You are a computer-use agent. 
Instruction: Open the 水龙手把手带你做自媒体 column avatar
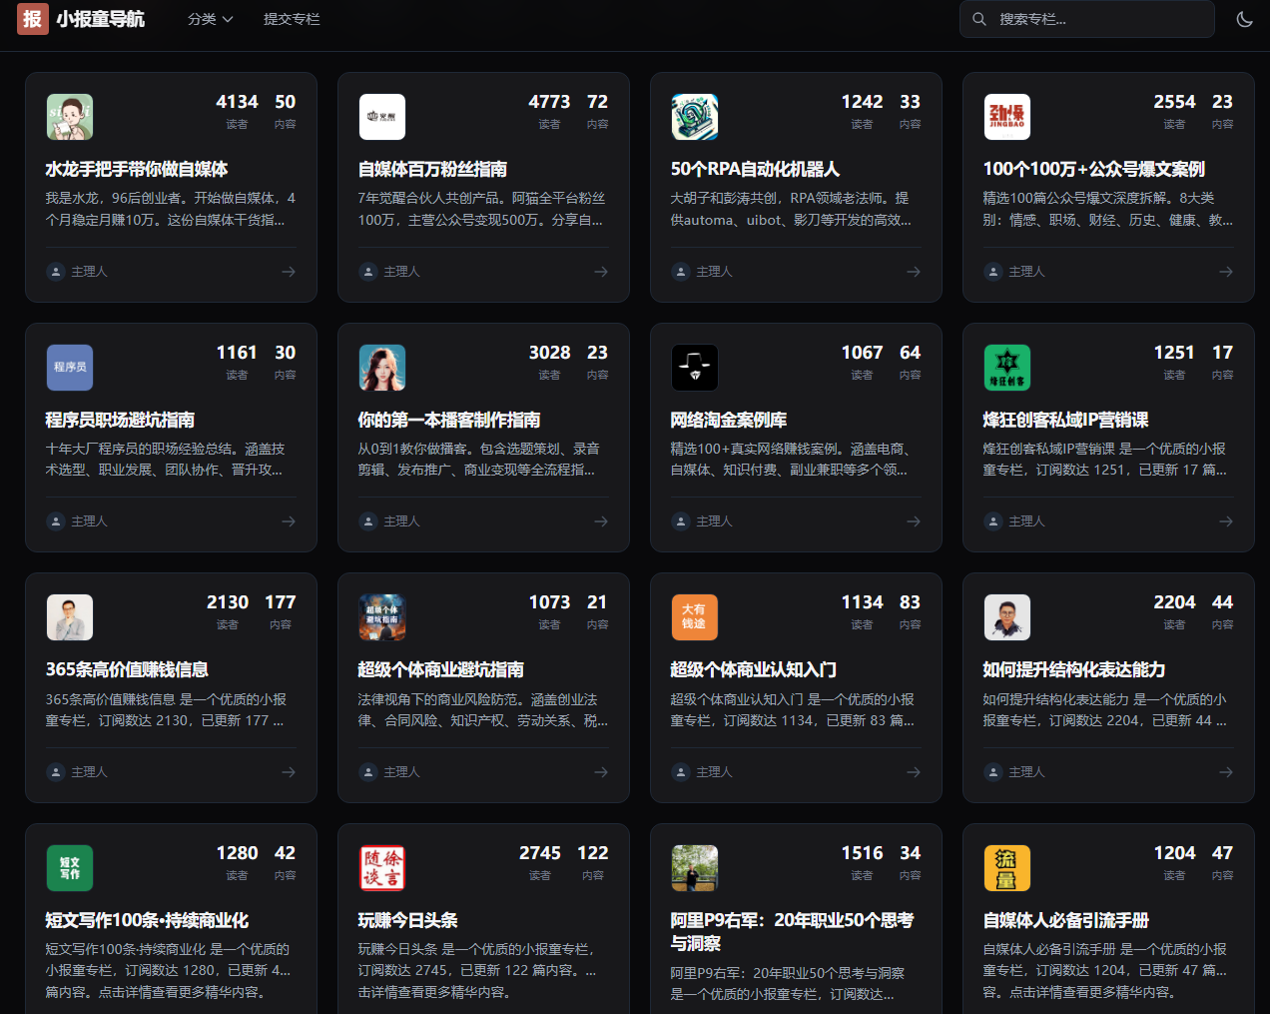coord(70,117)
